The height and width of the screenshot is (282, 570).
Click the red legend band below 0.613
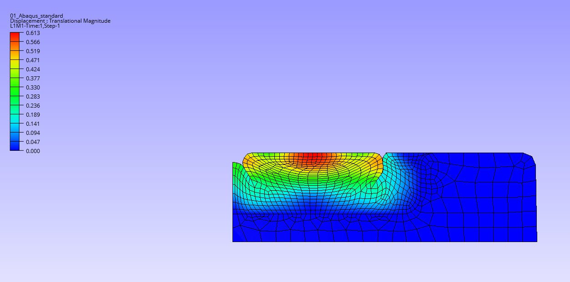click(x=15, y=37)
